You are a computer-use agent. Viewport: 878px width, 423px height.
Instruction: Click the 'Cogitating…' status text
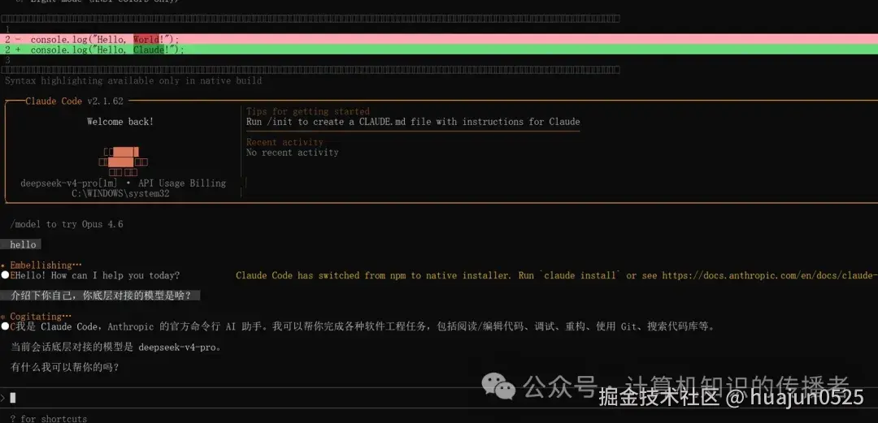[41, 317]
